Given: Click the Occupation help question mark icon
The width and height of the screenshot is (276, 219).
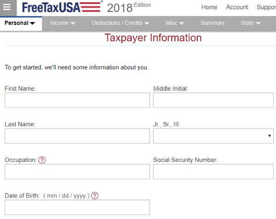Looking at the screenshot, I should [x=42, y=160].
